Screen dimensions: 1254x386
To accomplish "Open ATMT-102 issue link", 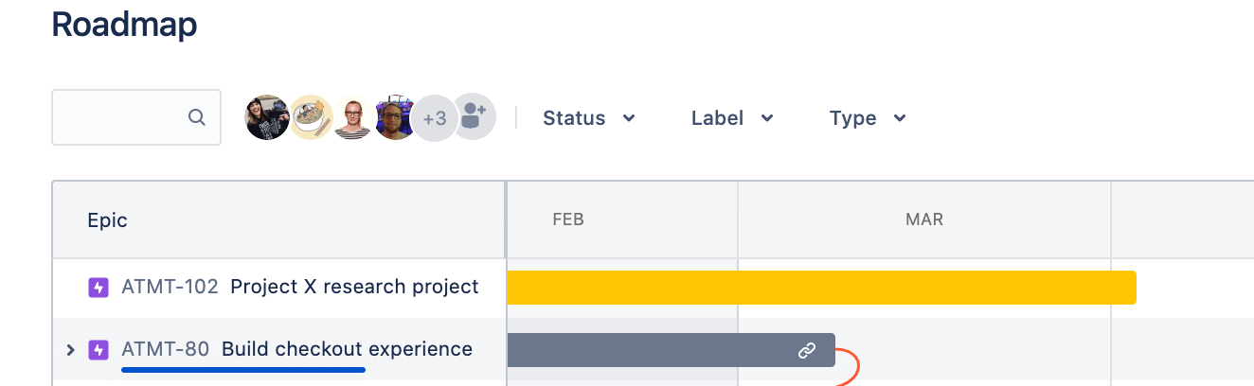I will pos(170,287).
